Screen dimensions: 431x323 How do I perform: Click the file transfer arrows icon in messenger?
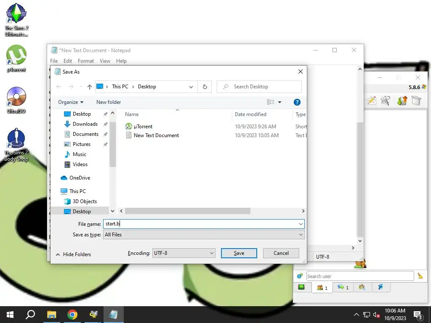pos(402,101)
